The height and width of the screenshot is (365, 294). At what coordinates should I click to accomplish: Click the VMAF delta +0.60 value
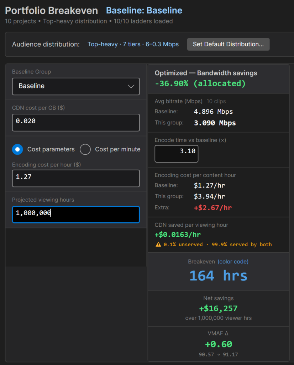(219, 344)
